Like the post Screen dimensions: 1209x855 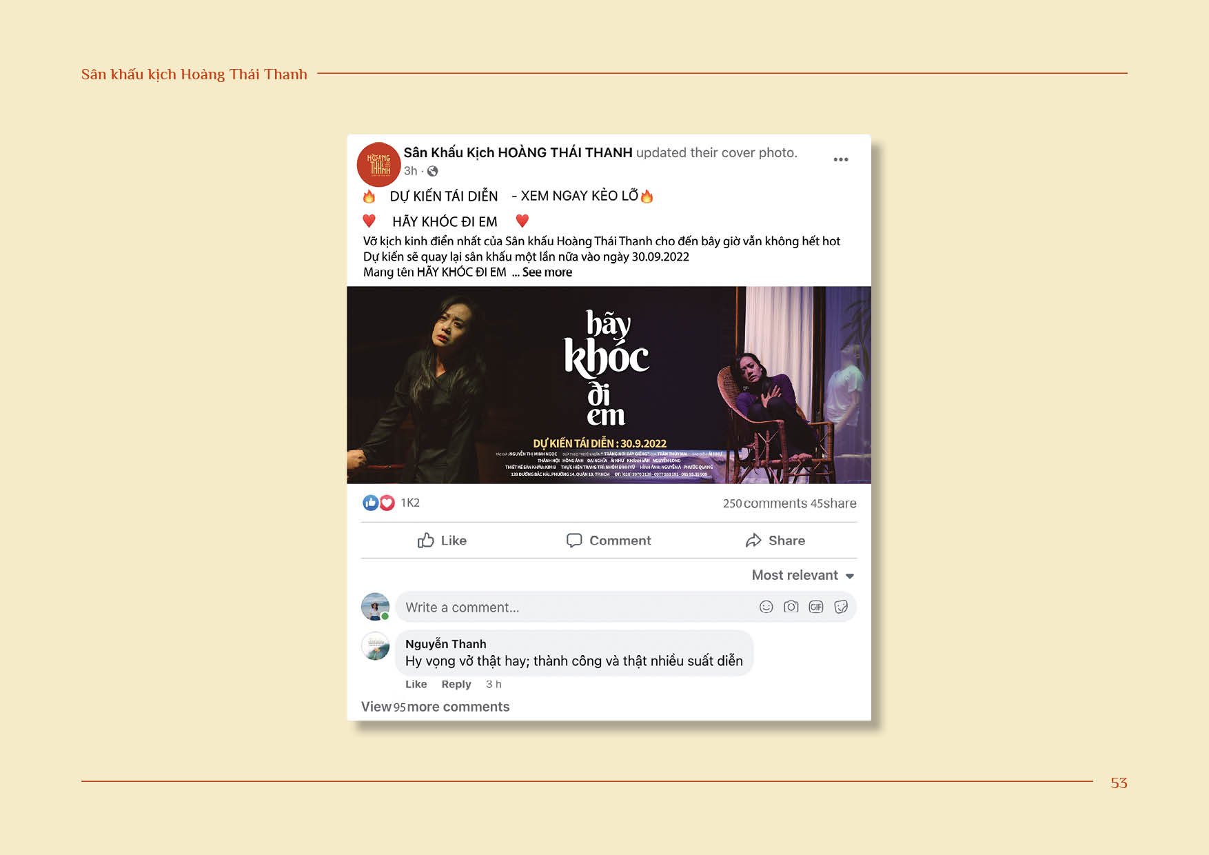[x=442, y=541]
